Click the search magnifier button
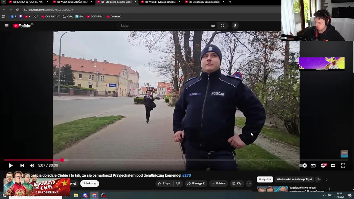Image resolution: width=354 pixels, height=199 pixels. coord(223,26)
